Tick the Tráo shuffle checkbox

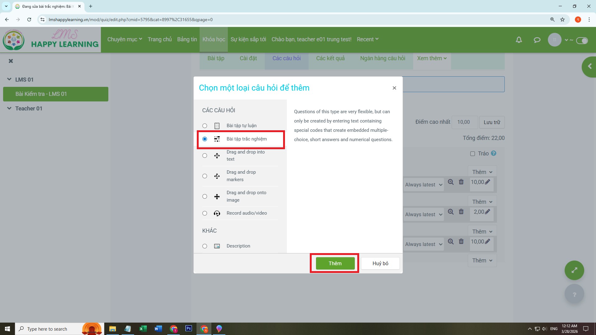click(x=472, y=154)
